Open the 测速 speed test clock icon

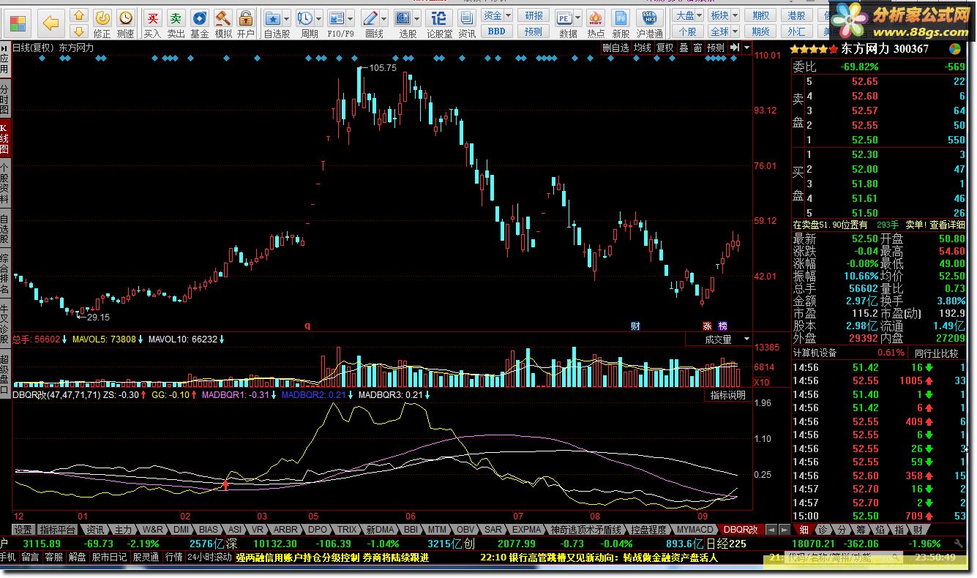pyautogui.click(x=126, y=23)
